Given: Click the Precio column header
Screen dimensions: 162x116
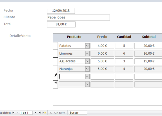Looking at the screenshot, I should click(102, 37).
